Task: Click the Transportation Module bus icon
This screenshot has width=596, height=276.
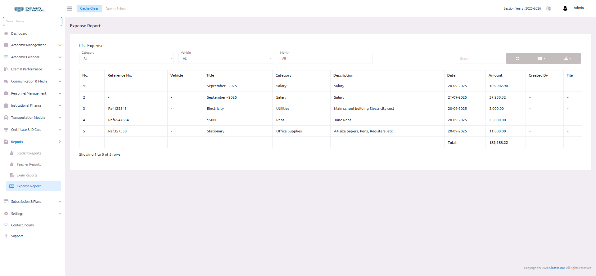Action: (6, 118)
